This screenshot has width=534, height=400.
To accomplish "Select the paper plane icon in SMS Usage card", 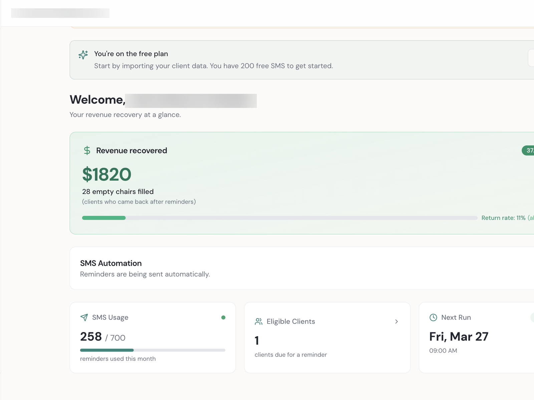I will point(84,317).
